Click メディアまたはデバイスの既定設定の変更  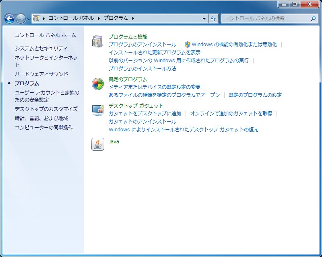pyautogui.click(x=155, y=87)
